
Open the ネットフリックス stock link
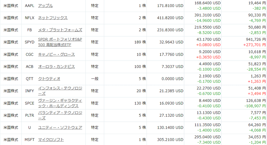[x=53, y=18]
